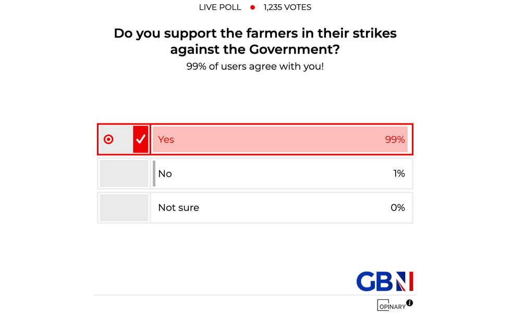Click the small grey No result bar
The width and height of the screenshot is (511, 327).
[x=154, y=173]
